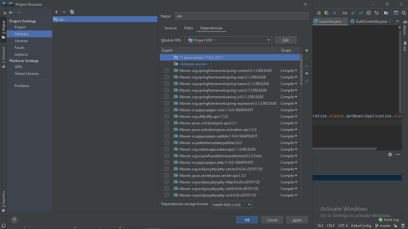Select abc module in module list
Image resolution: width=408 pixels, height=229 pixels.
(x=105, y=19)
